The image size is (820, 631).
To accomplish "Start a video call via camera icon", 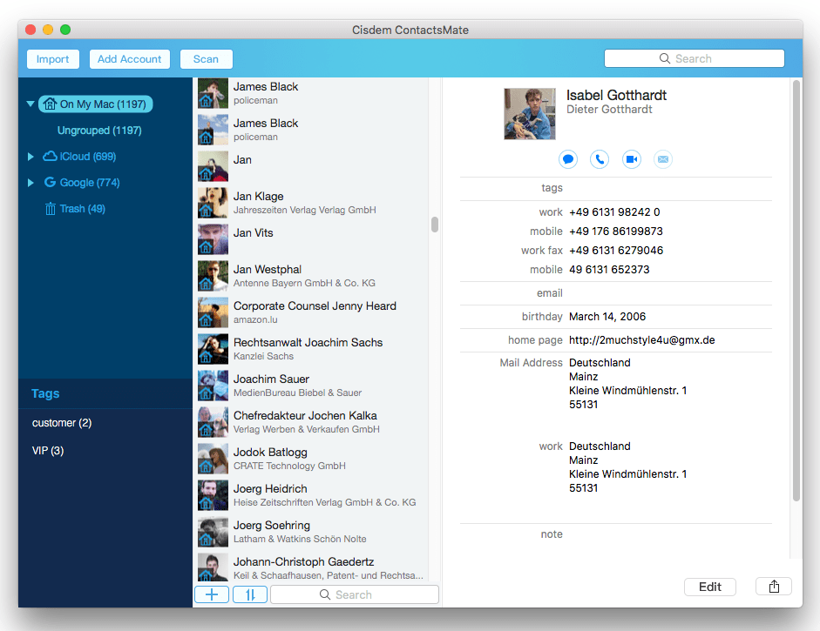I will point(631,159).
